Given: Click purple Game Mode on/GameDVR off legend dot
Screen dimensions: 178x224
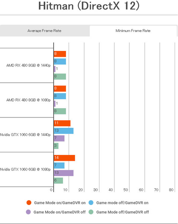Looking at the screenshot, I should [29, 212].
